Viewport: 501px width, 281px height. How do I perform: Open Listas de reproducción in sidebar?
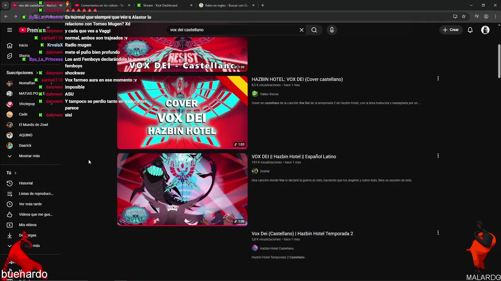tap(31, 194)
